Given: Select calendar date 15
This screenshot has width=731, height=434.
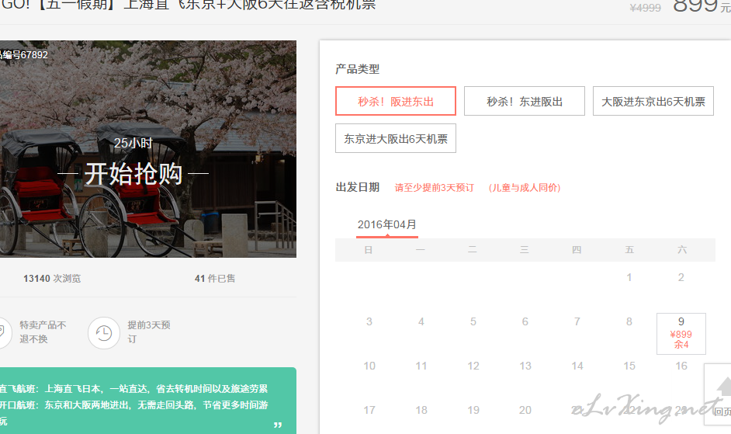Looking at the screenshot, I should (629, 366).
